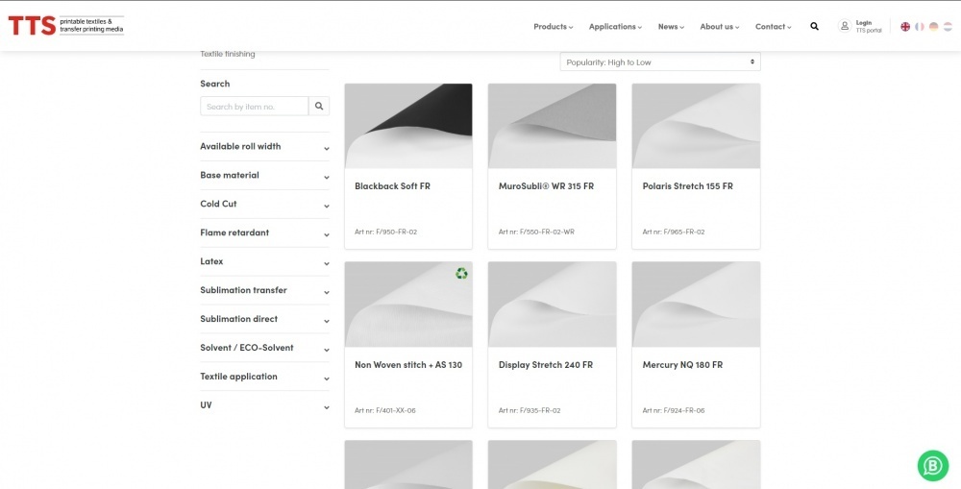Open the MuroSubli WR 315 FR product title
Image resolution: width=961 pixels, height=489 pixels.
pyautogui.click(x=546, y=186)
